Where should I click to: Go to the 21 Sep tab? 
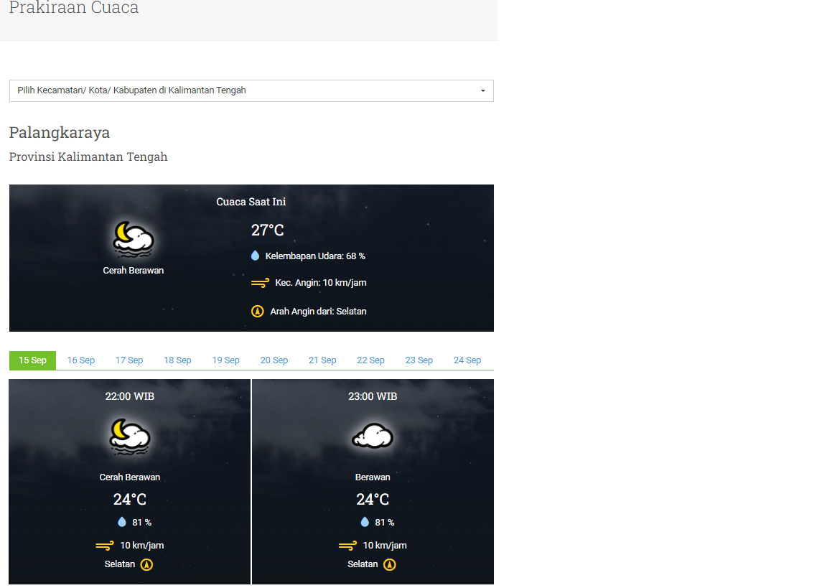click(x=322, y=360)
